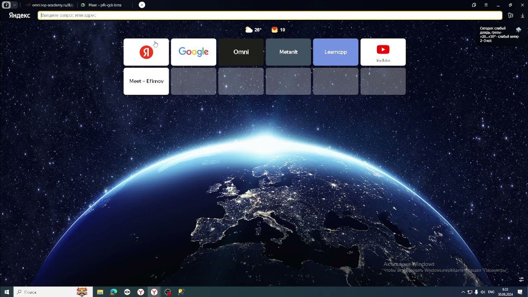Click the Yandex address search field
Screen dimensions: 528x297
270,15
